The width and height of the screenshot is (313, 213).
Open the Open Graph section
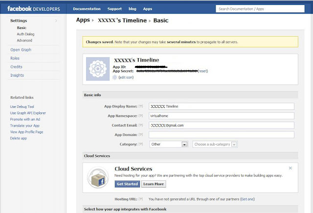(21, 50)
